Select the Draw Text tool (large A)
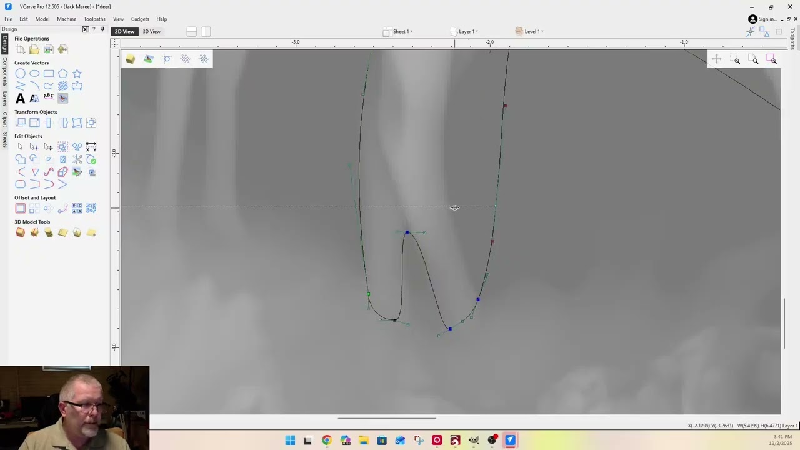This screenshot has height=450, width=800. 20,98
